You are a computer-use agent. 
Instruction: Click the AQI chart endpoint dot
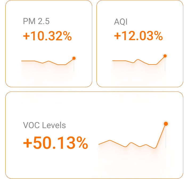(x=165, y=56)
